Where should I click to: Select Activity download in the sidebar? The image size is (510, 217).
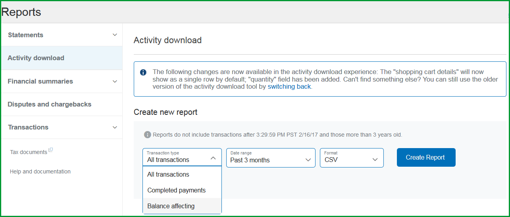coord(36,58)
